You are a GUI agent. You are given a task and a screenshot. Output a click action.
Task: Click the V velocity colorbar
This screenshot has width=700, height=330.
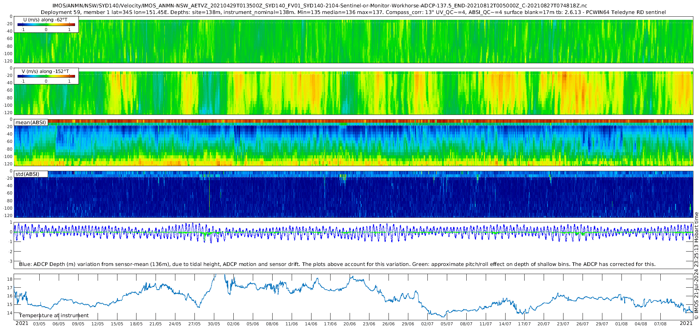click(46, 76)
